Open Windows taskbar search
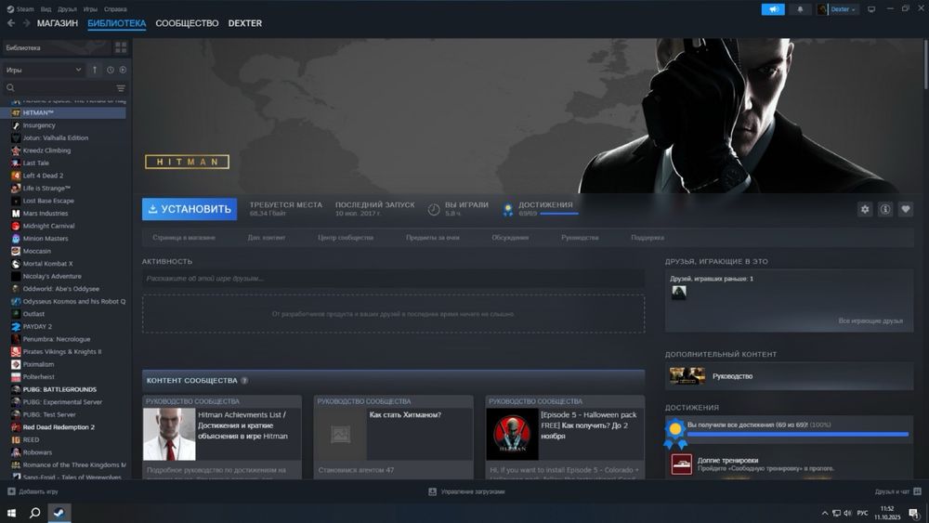Viewport: 929px width, 523px height. pyautogui.click(x=35, y=513)
